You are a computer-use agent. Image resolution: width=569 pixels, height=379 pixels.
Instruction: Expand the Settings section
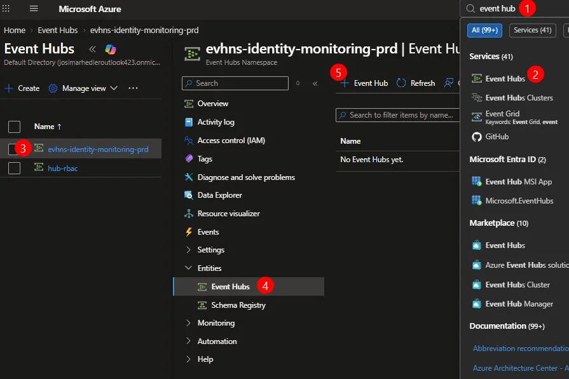point(188,250)
